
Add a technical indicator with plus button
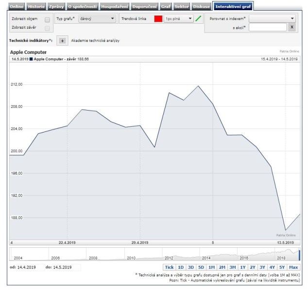point(62,41)
